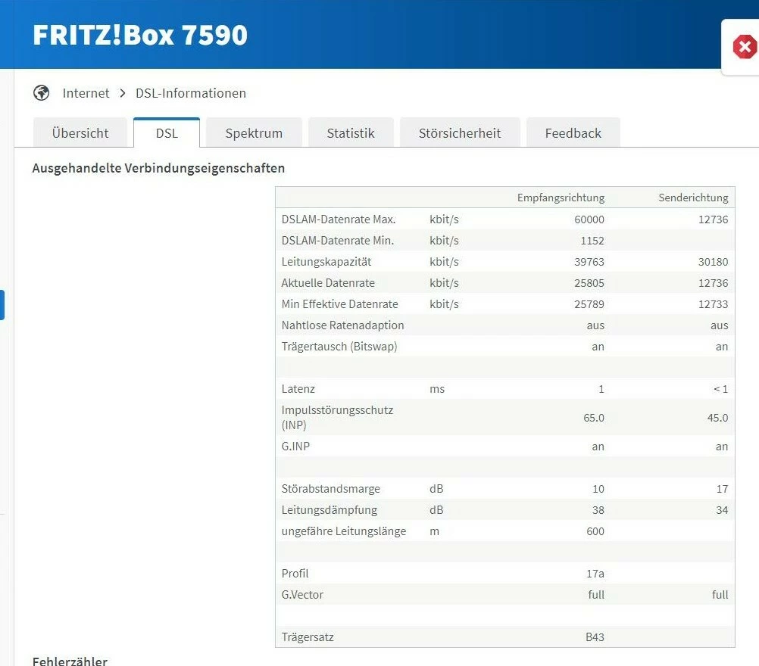Select the G.Vector row label

point(302,594)
